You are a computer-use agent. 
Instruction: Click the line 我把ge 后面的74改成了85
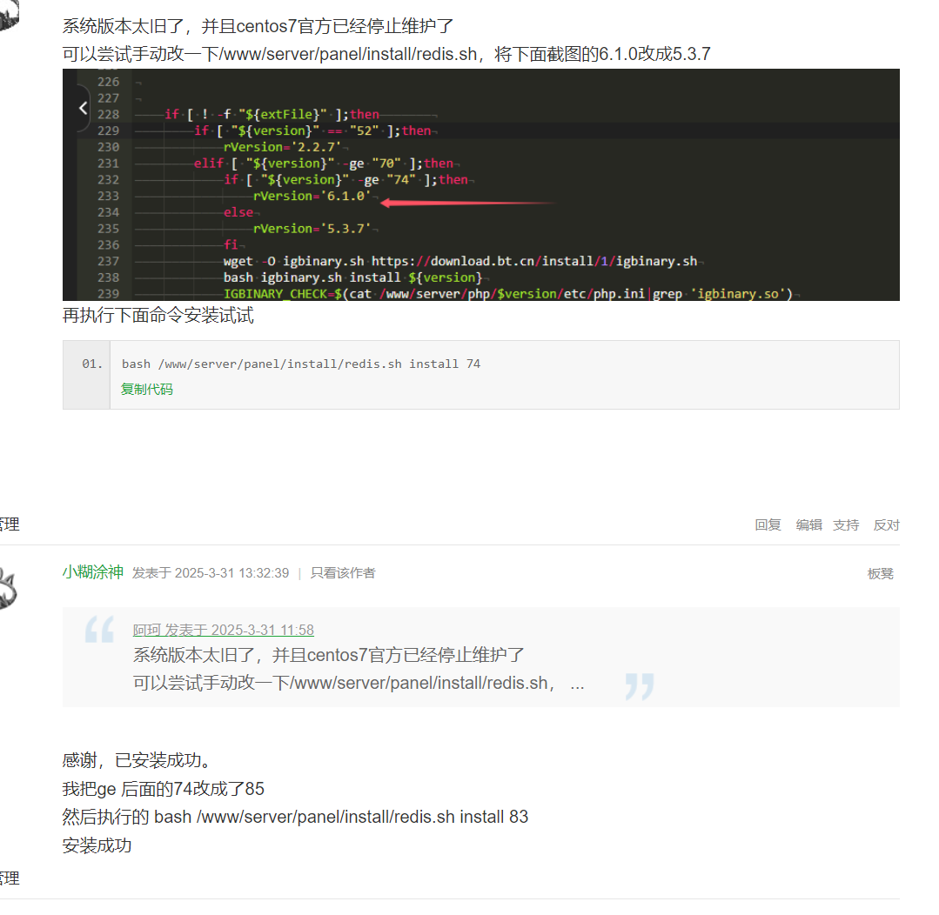coord(164,789)
